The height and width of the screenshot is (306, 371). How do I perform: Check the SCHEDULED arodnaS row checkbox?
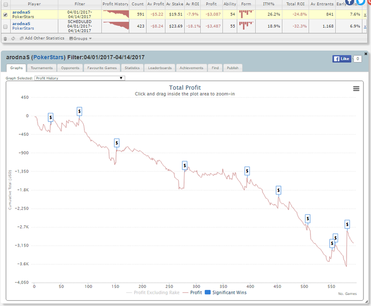[5, 27]
